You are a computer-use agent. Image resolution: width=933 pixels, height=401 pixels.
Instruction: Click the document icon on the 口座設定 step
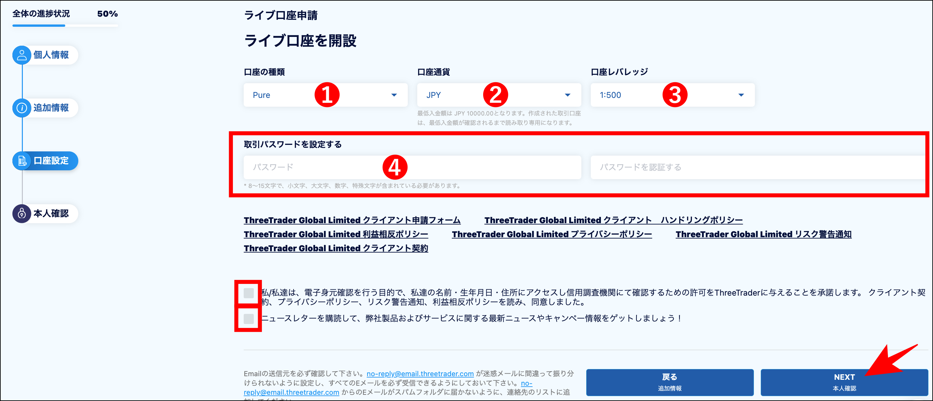coord(22,161)
